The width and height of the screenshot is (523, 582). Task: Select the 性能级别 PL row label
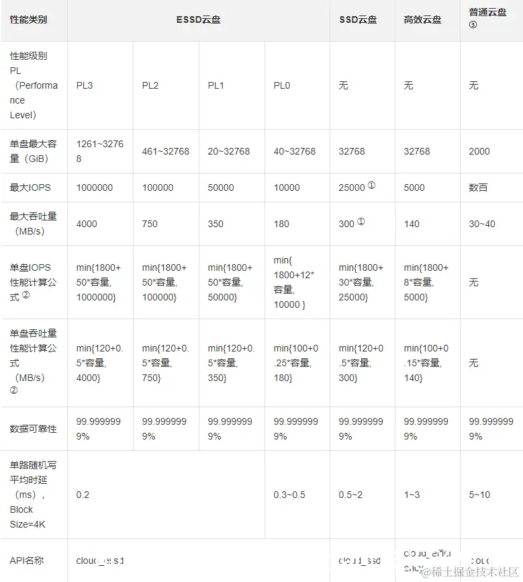pos(34,85)
